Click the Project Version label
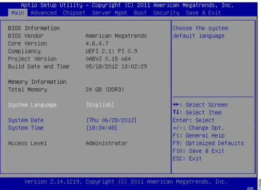This screenshot has width=261, height=190. pyautogui.click(x=32, y=59)
